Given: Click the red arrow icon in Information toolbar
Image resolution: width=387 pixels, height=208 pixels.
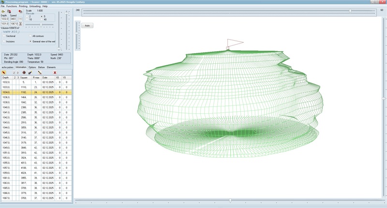Looking at the screenshot, I should tap(4, 72).
